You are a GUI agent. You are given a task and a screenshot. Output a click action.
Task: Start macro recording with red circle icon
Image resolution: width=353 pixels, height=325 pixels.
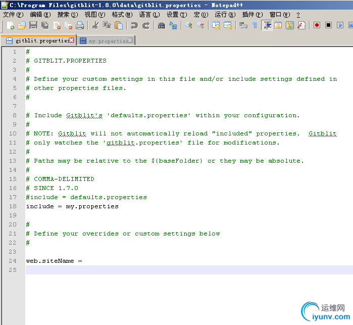pos(317,25)
